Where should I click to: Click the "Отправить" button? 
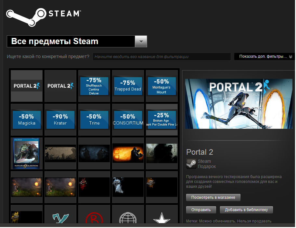[201, 210]
